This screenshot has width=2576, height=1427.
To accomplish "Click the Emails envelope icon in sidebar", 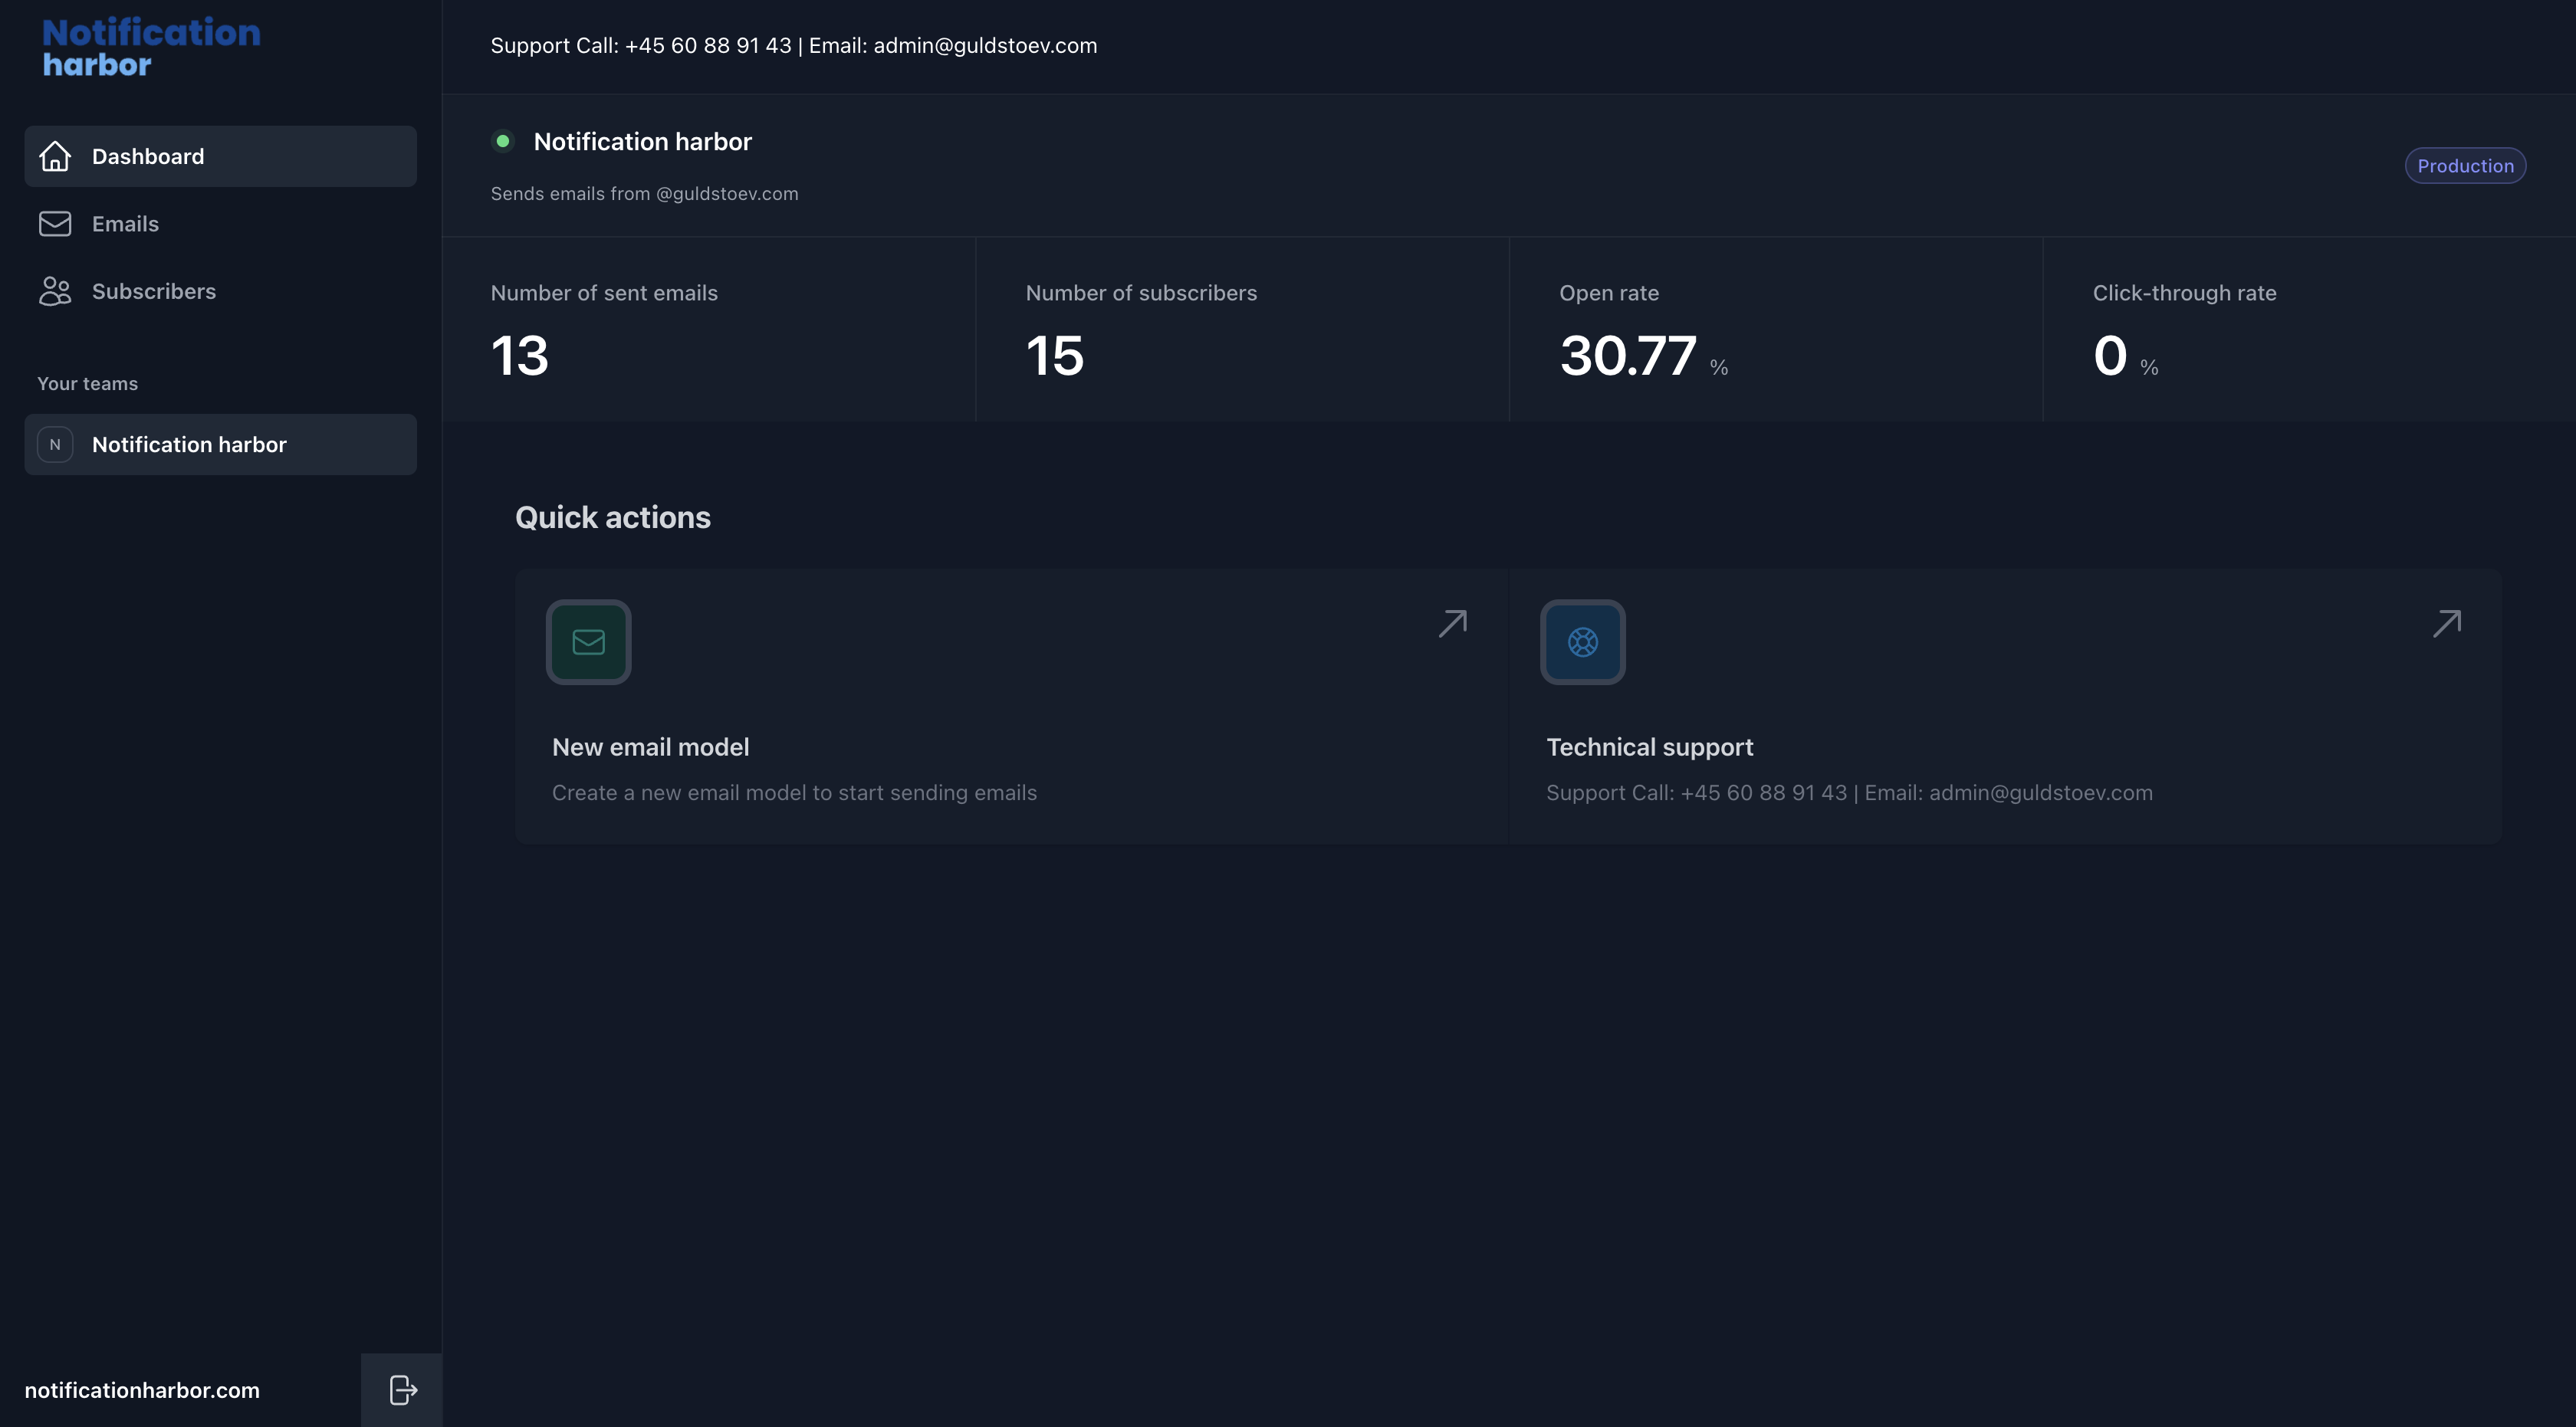I will tap(55, 224).
